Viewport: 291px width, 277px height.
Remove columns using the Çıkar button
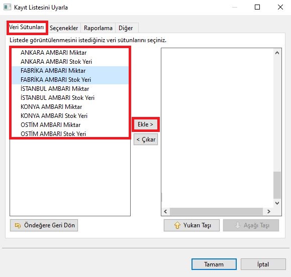[x=146, y=140]
